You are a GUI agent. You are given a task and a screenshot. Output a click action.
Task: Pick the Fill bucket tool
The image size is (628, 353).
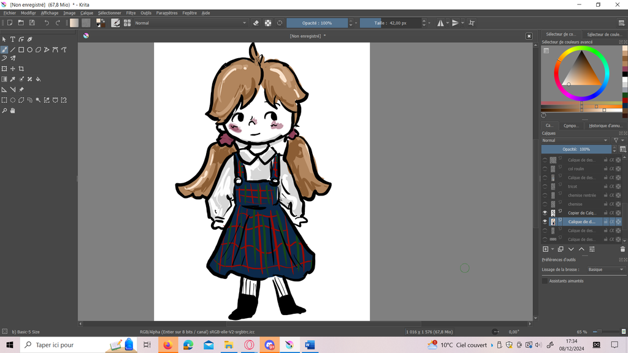pos(38,79)
